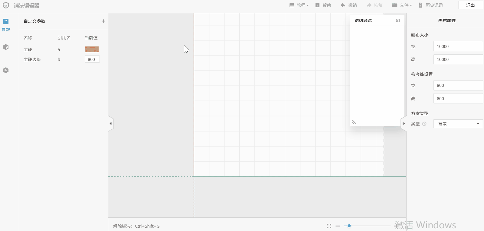The height and width of the screenshot is (231, 484).
Task: Collapse the 结构导航 panel
Action: pos(398,21)
